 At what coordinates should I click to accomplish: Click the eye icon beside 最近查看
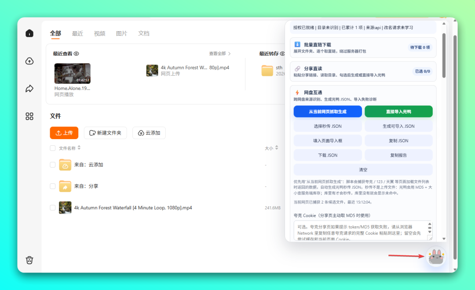click(x=77, y=54)
